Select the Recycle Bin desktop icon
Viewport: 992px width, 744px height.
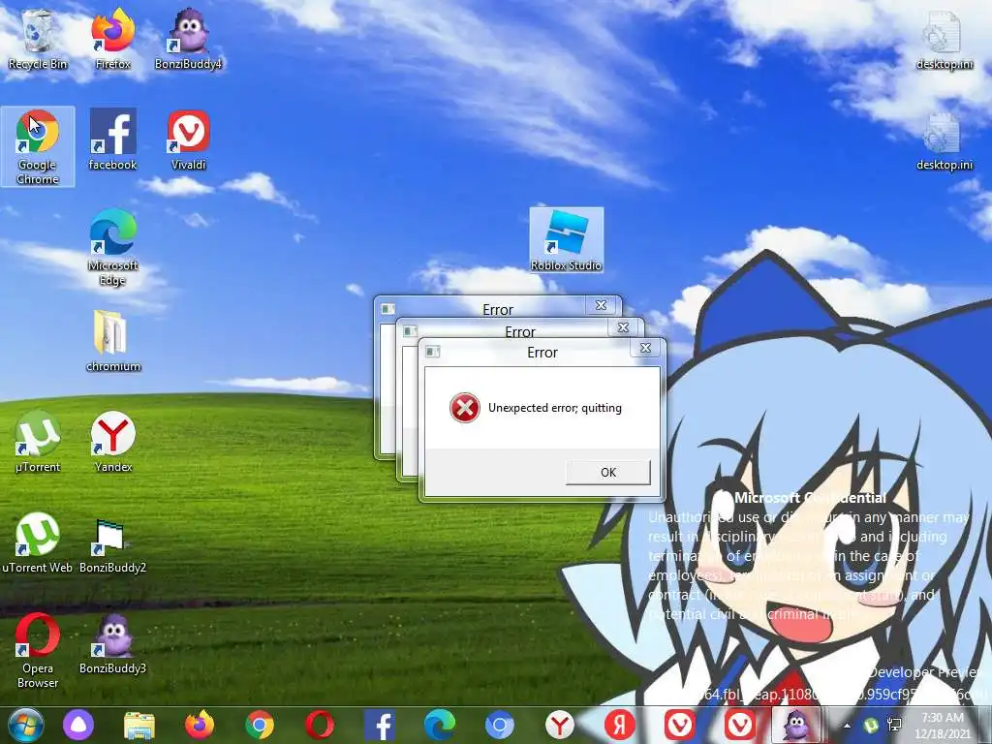pos(38,40)
